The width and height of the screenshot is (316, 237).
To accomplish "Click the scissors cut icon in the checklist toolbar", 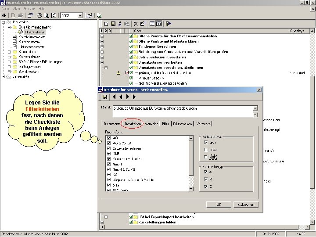I will coord(120,24).
